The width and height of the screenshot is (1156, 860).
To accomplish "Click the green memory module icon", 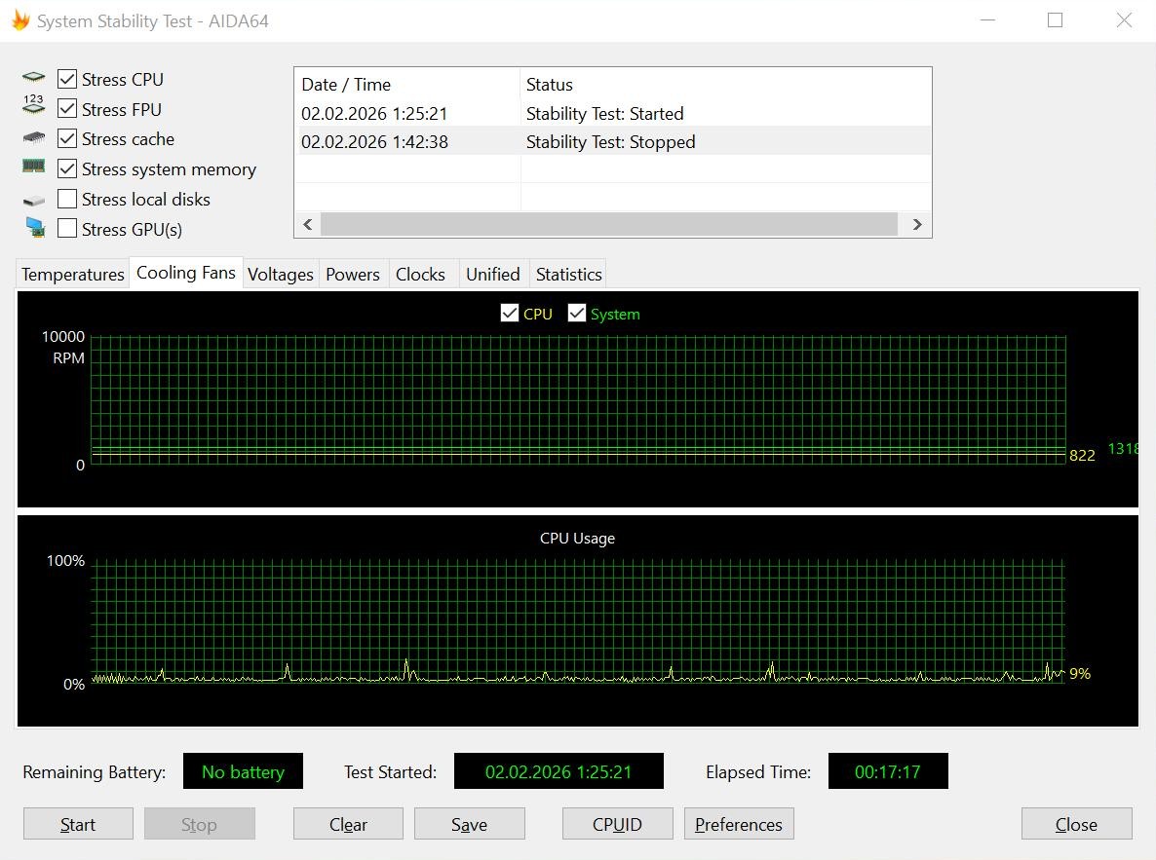I will (x=33, y=167).
